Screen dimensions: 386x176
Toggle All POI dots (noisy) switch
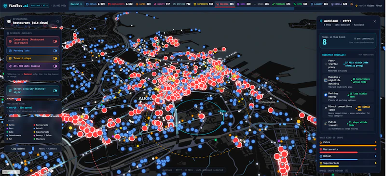click(x=55, y=66)
